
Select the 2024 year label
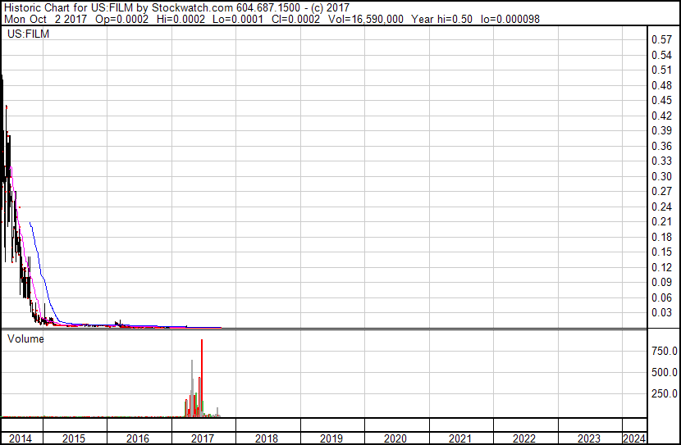(x=634, y=438)
